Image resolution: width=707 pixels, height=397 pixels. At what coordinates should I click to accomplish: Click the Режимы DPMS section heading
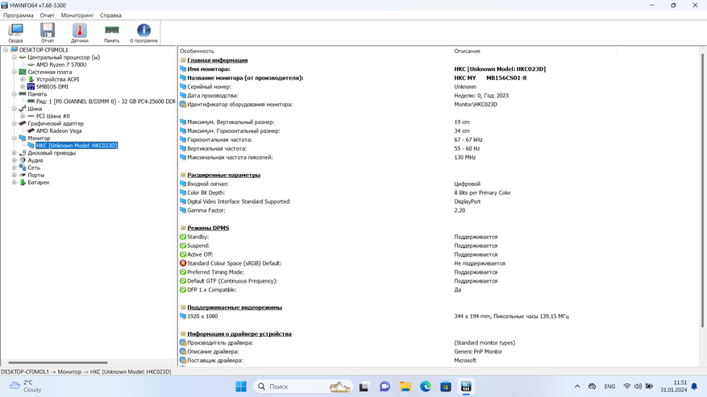pos(208,228)
